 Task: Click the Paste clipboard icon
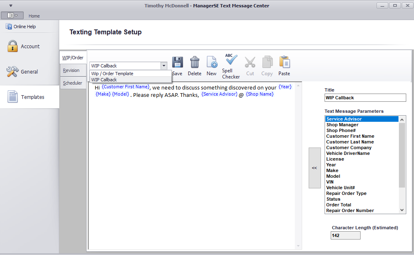(x=284, y=63)
